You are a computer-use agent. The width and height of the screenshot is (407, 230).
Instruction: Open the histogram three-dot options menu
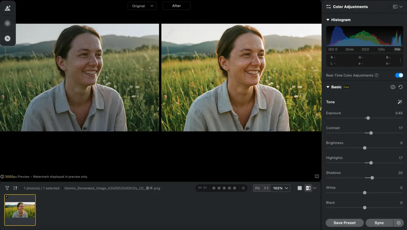coord(400,60)
